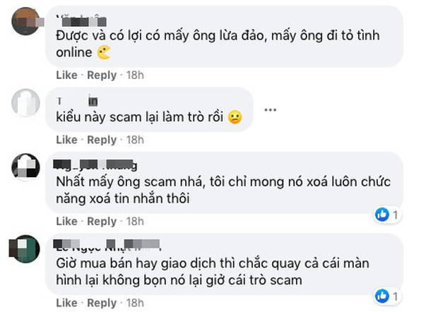Like the 'kiểu này scam lại làm trò' comment
438x312 pixels.
(x=66, y=140)
